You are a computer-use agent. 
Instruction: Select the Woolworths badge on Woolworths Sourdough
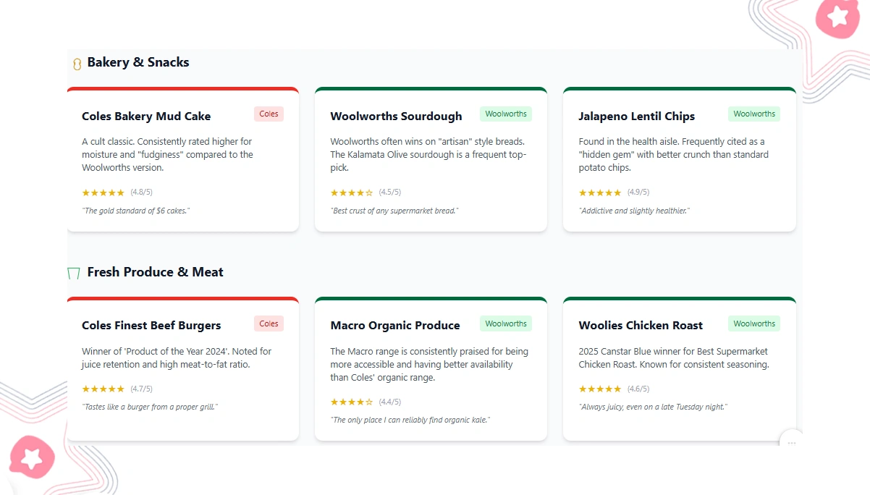click(x=505, y=114)
